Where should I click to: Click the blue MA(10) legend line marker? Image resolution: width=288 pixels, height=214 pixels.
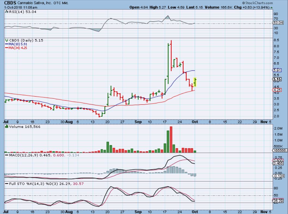(7, 44)
